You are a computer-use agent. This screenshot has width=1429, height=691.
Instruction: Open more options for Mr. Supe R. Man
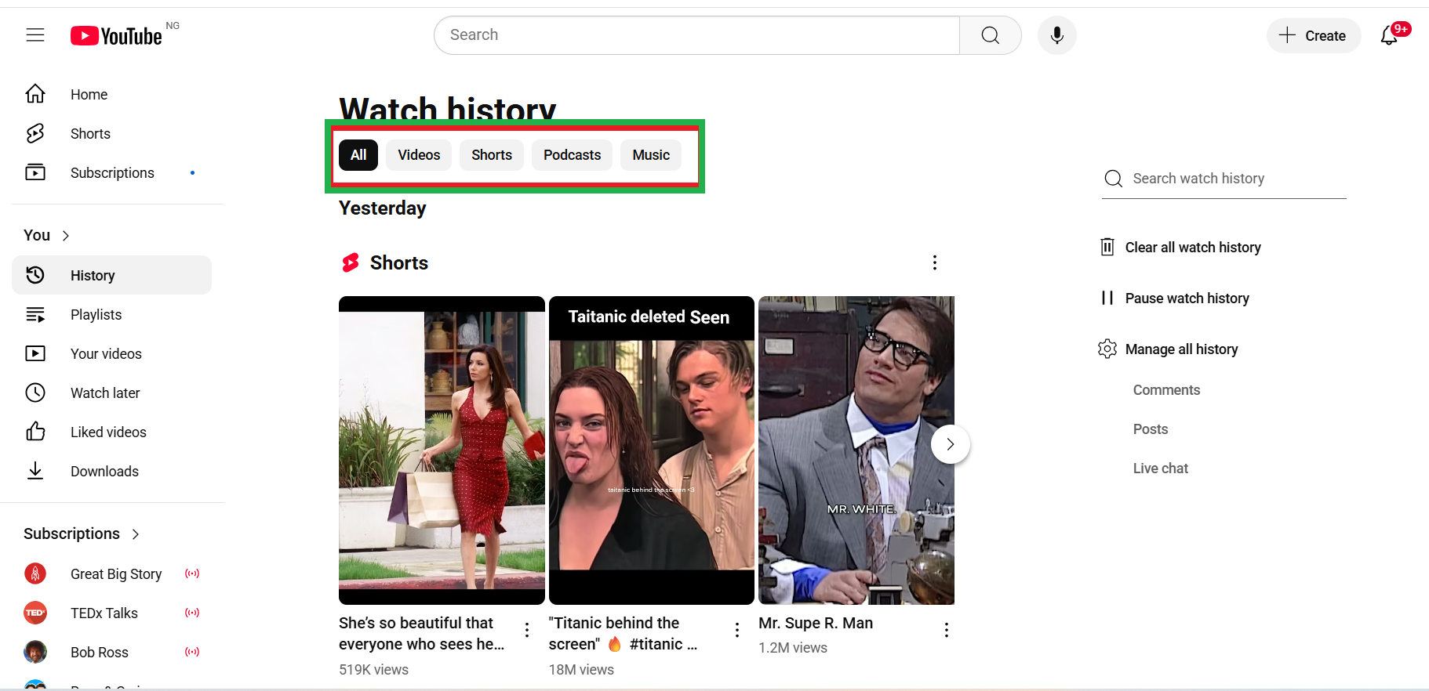point(947,629)
